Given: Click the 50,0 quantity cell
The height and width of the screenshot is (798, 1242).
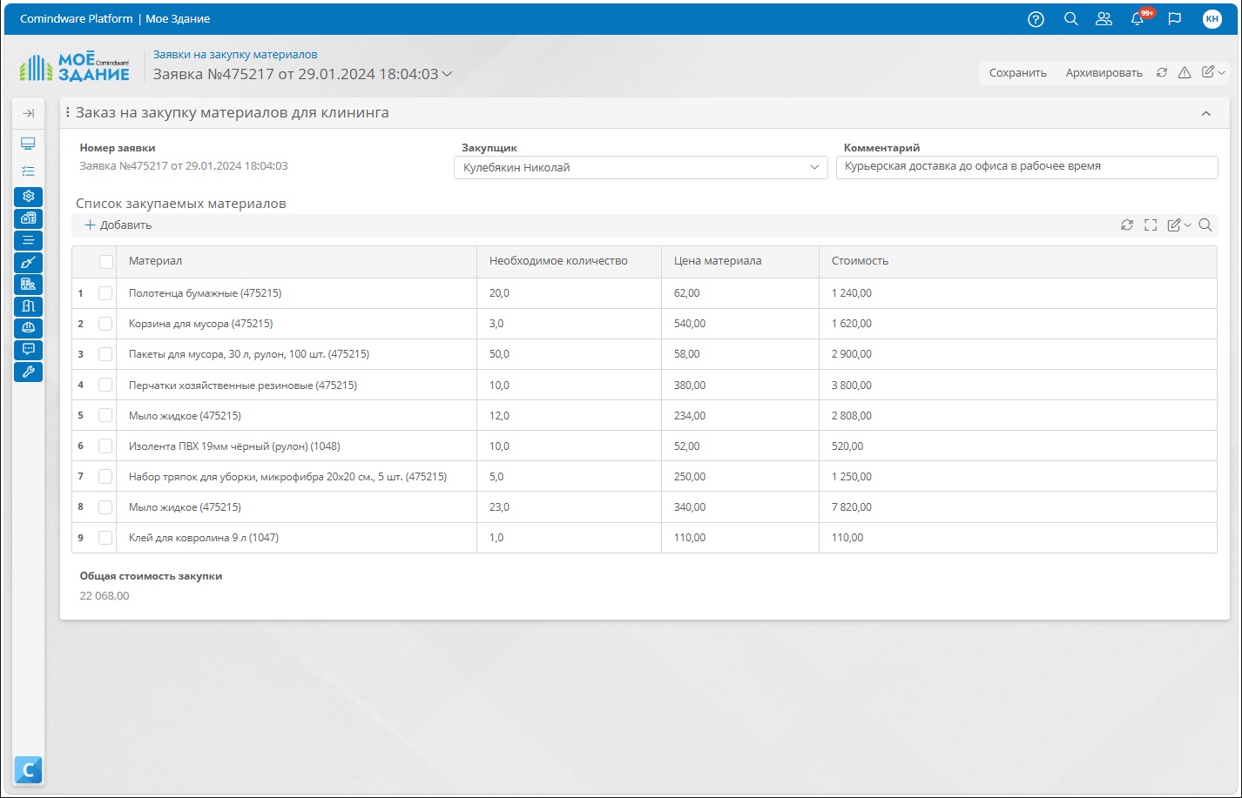Looking at the screenshot, I should (569, 354).
